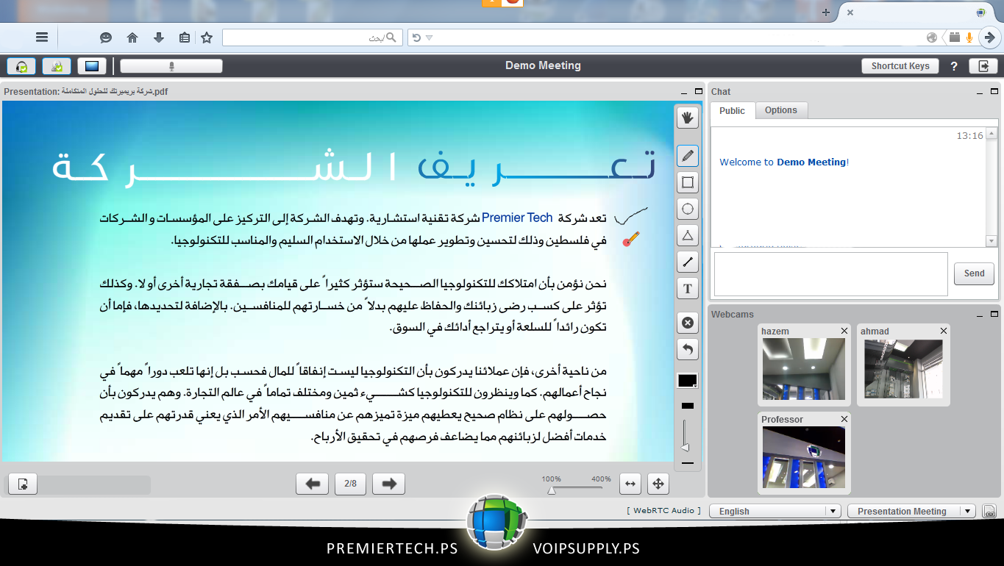Screen dimensions: 1004x566
Task: Expand the Presentation Meeting layout dropdown
Action: pyautogui.click(x=911, y=511)
